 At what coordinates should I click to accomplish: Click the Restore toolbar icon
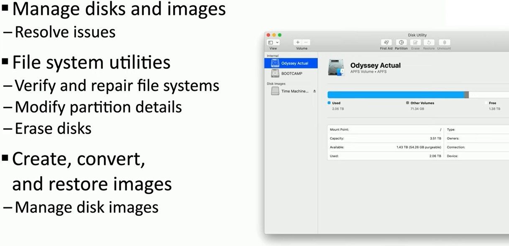point(429,43)
